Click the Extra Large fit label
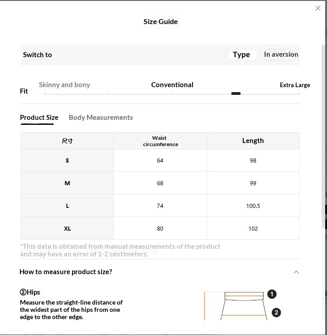327x335 pixels. (295, 85)
